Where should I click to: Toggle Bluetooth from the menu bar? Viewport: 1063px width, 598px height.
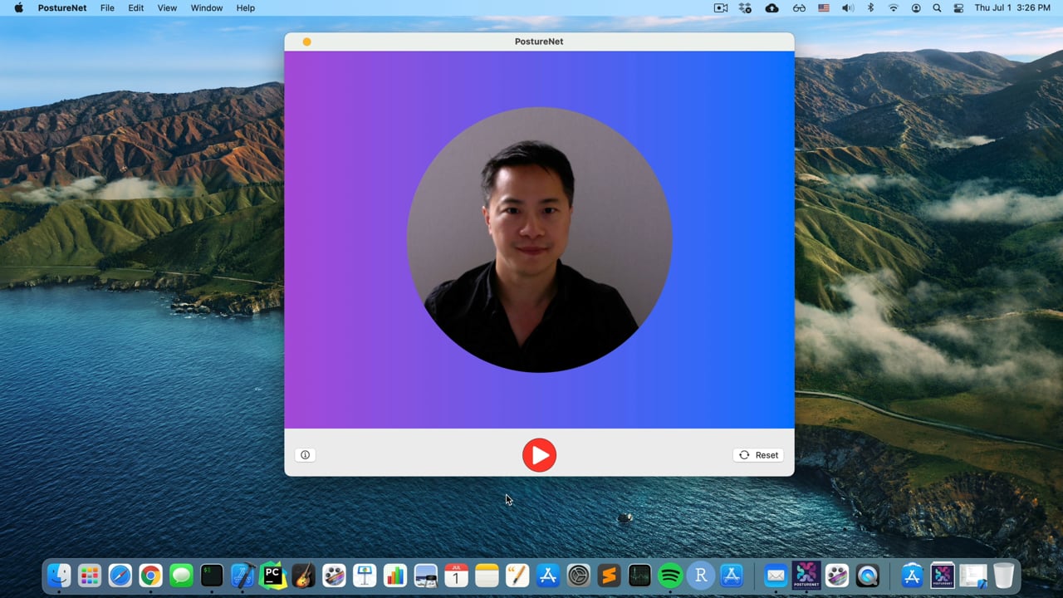click(x=870, y=7)
